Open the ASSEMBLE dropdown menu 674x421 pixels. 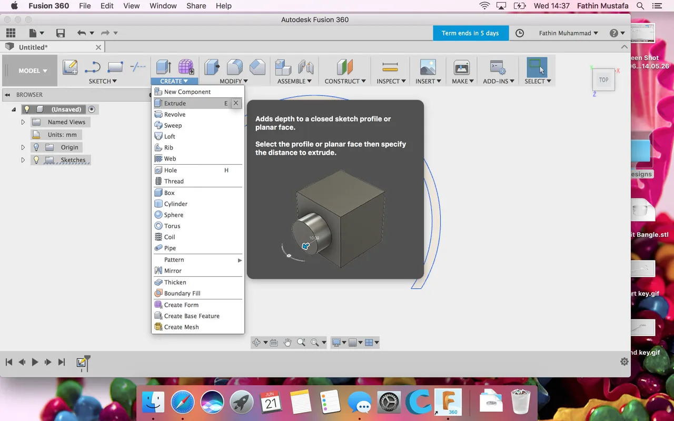[x=294, y=82]
